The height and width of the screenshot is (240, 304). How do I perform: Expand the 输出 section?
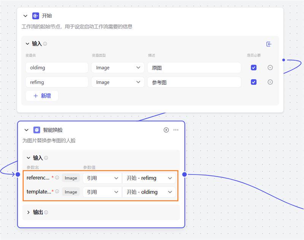point(28,212)
